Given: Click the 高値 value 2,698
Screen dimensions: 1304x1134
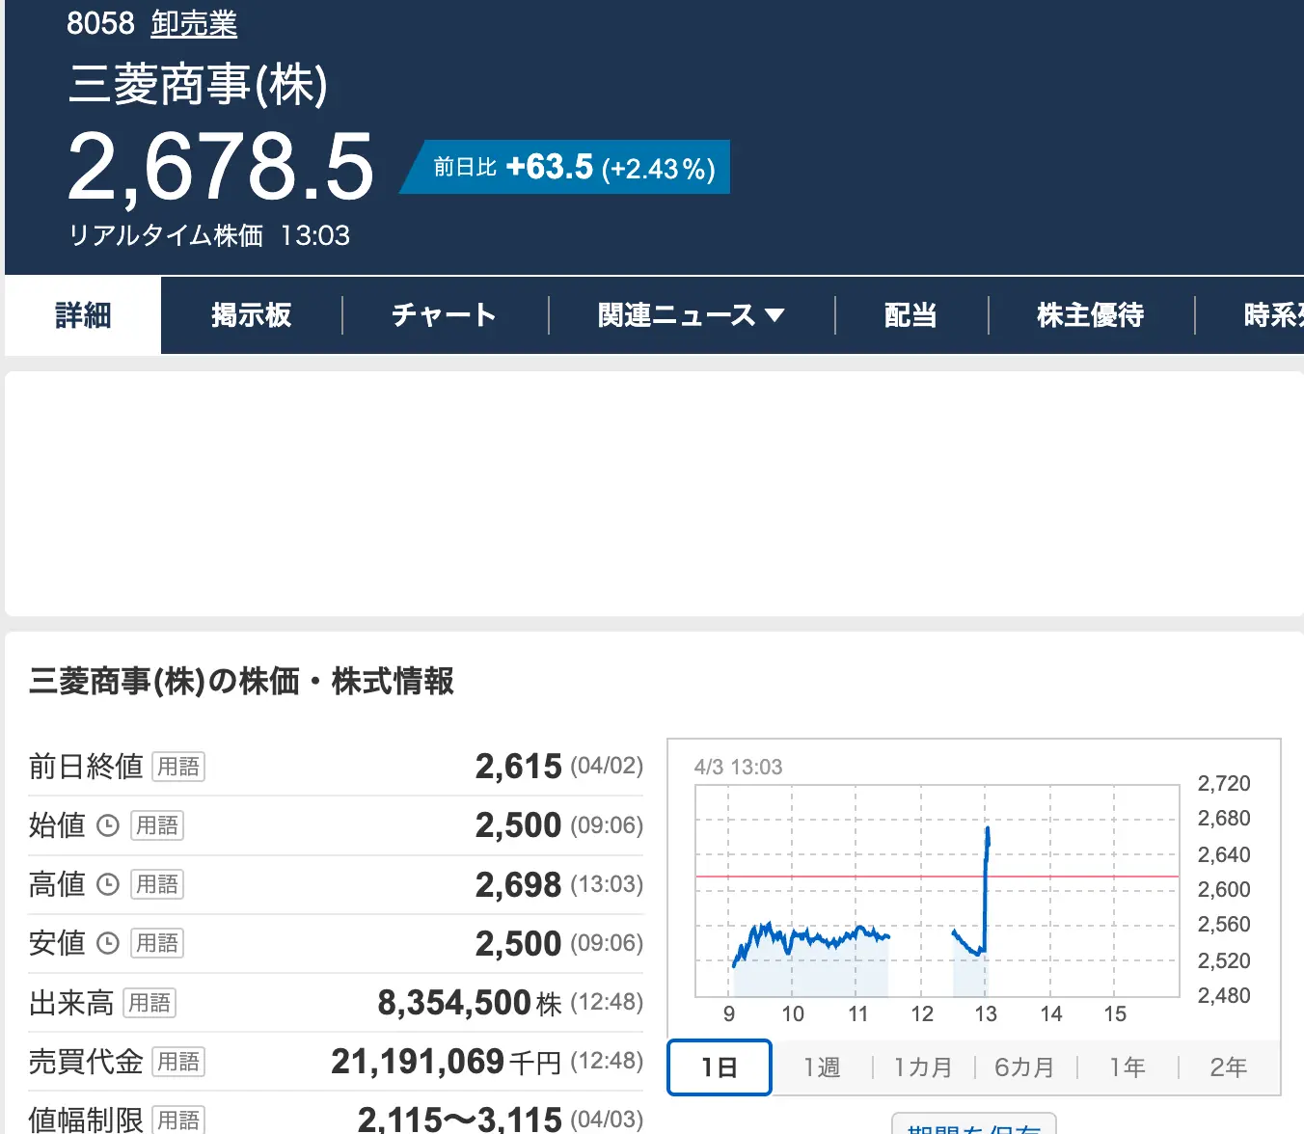Looking at the screenshot, I should pos(518,884).
